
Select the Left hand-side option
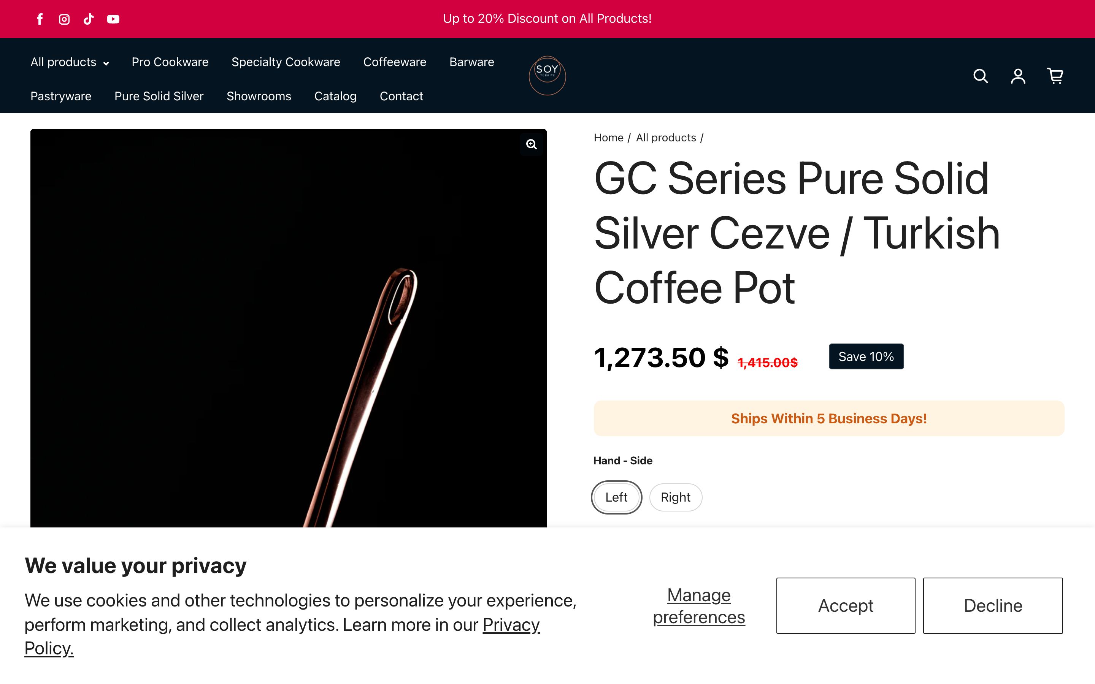pos(616,497)
